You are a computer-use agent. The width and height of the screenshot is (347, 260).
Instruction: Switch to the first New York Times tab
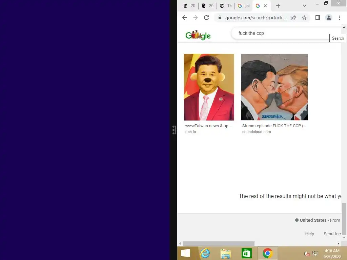tap(189, 6)
